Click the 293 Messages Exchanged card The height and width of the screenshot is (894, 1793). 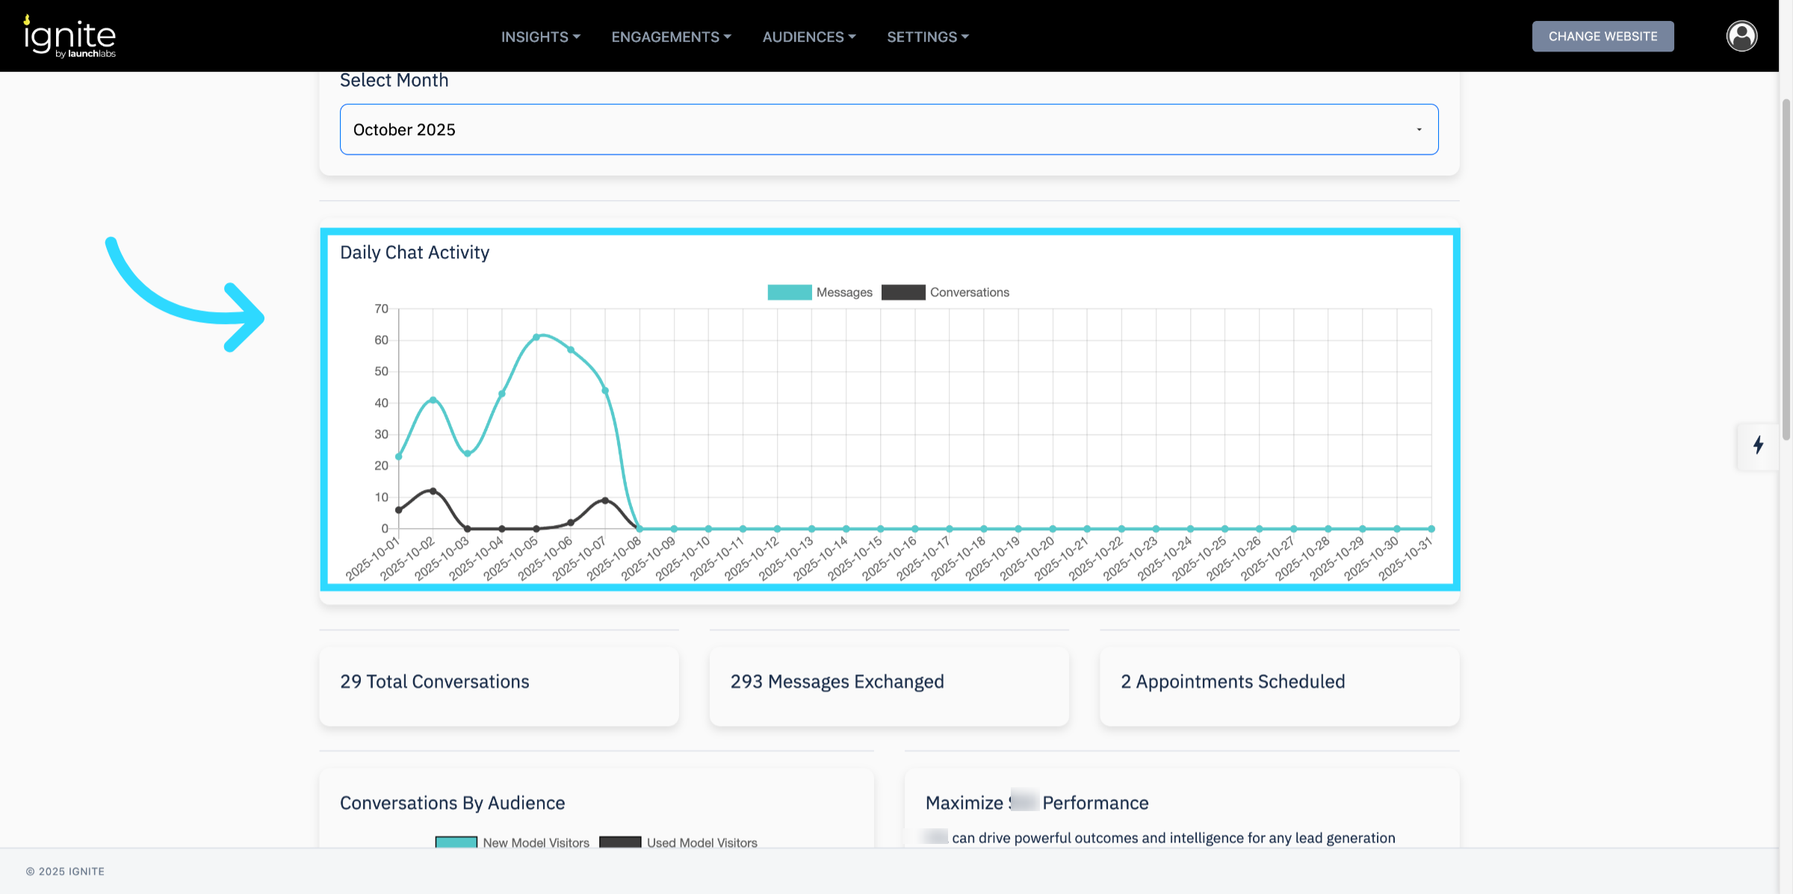[x=888, y=685]
